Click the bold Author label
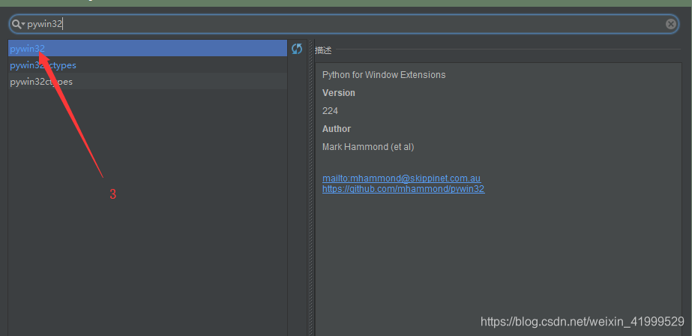Viewport: 692px width, 336px height. point(337,129)
